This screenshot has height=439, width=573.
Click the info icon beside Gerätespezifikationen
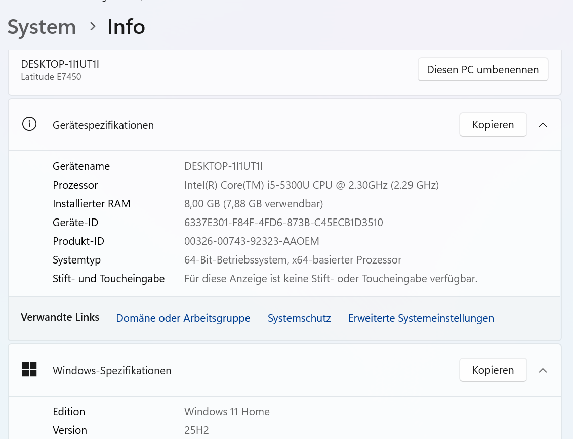coord(29,124)
